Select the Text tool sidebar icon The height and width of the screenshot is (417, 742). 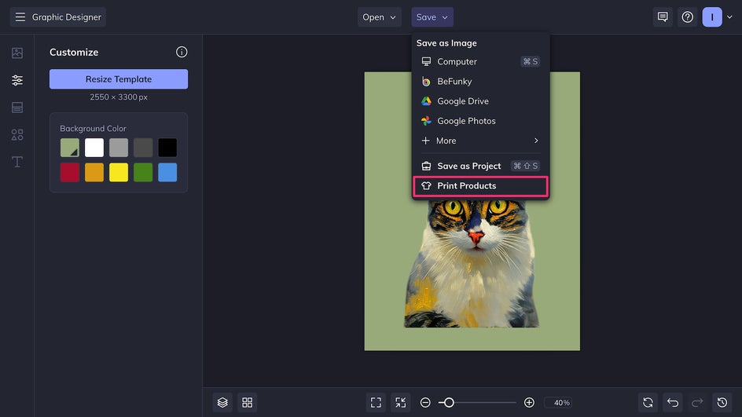[x=17, y=162]
